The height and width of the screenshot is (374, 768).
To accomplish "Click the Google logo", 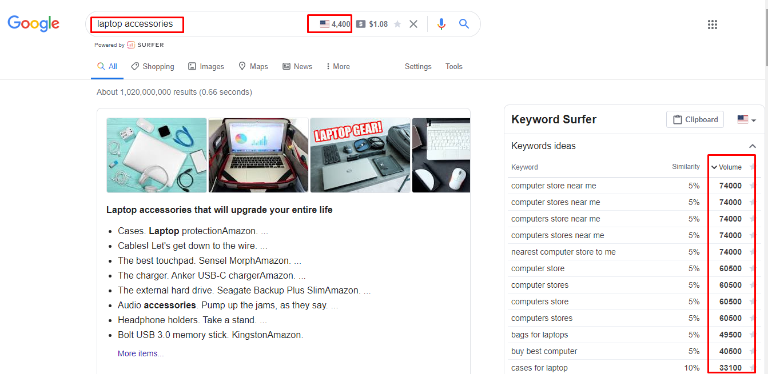I will [x=34, y=23].
